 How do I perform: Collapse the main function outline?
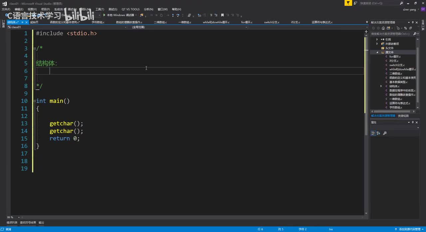[35, 101]
